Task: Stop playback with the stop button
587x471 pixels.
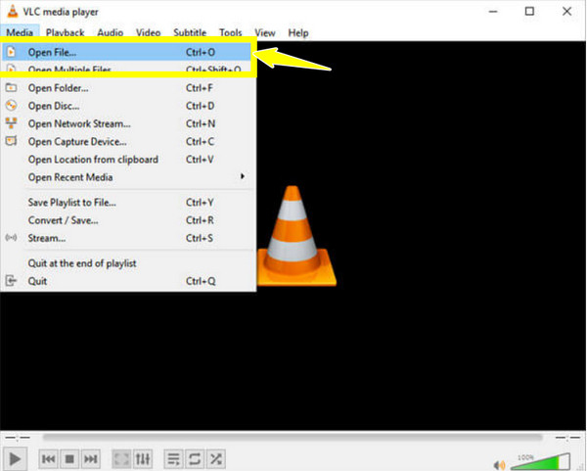Action: coord(69,458)
